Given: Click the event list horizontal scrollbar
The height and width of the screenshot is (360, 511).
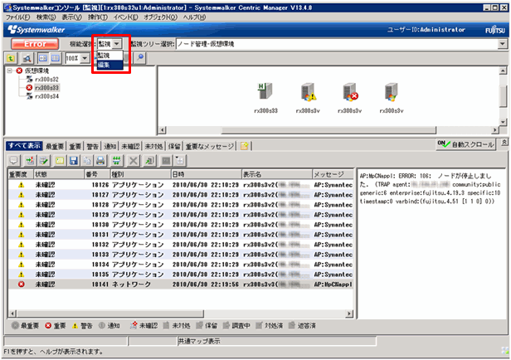Looking at the screenshot, I should (110, 314).
